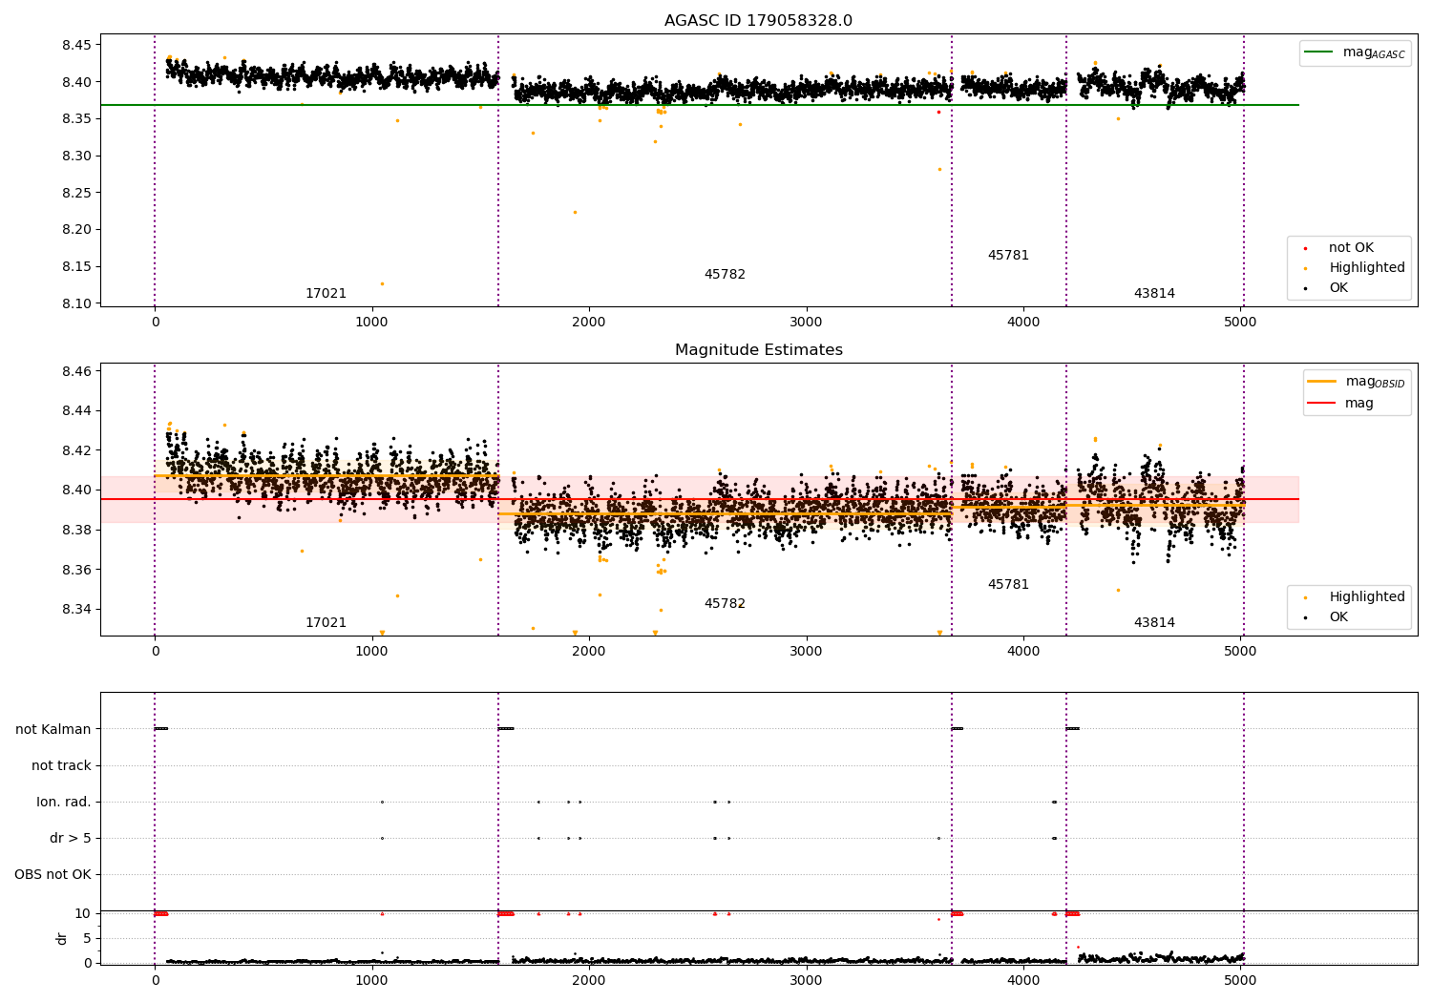1432x1002 pixels.
Task: Click OBSID label 17021 in top plot
Action: [326, 294]
